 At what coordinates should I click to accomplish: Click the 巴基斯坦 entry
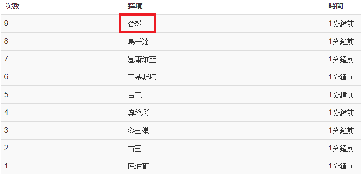coord(142,77)
